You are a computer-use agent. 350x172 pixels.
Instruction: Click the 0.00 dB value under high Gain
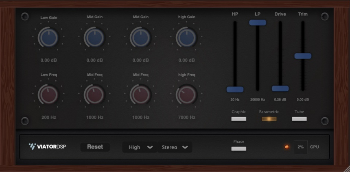[187, 60]
